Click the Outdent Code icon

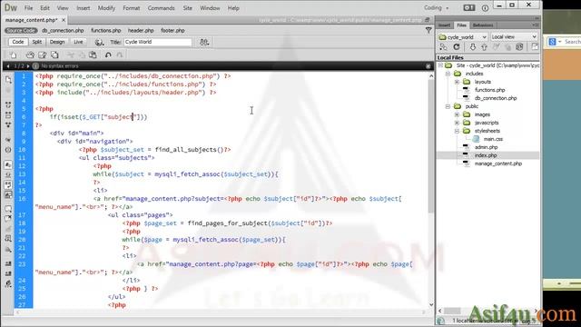point(8,273)
